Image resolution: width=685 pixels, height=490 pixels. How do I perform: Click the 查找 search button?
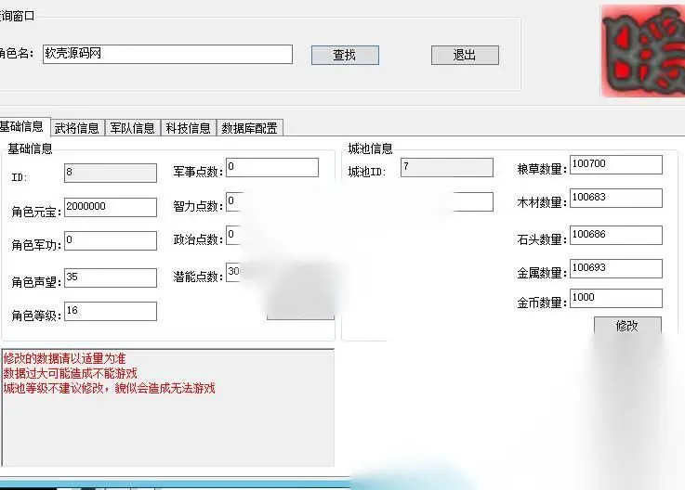tap(345, 55)
